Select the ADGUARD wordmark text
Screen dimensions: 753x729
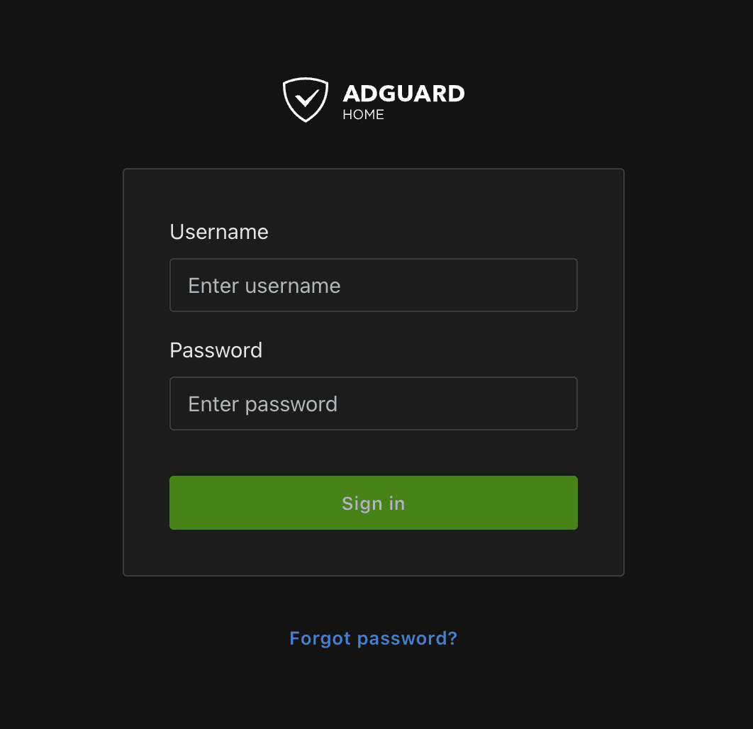point(403,94)
